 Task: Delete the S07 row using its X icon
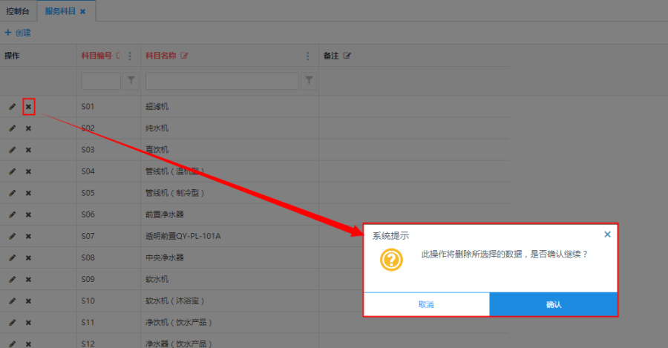pos(28,236)
